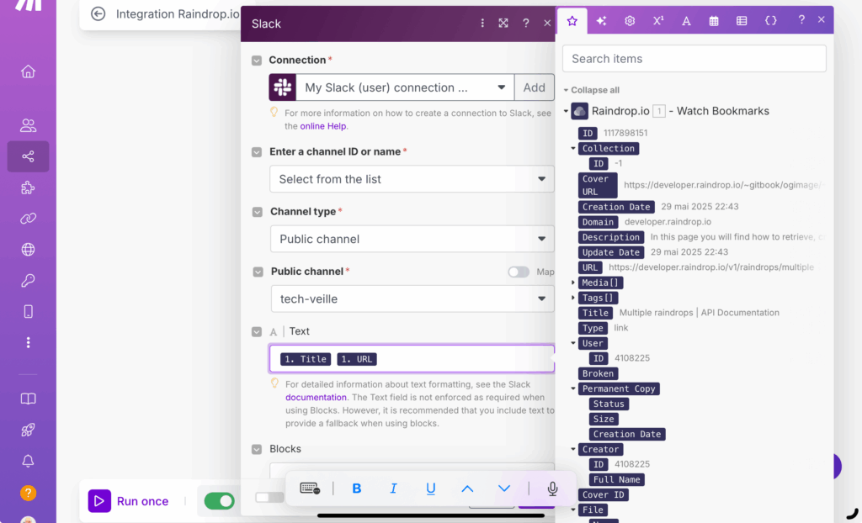Click Collapse all in the mapping panel
Image resolution: width=862 pixels, height=523 pixels.
click(592, 90)
